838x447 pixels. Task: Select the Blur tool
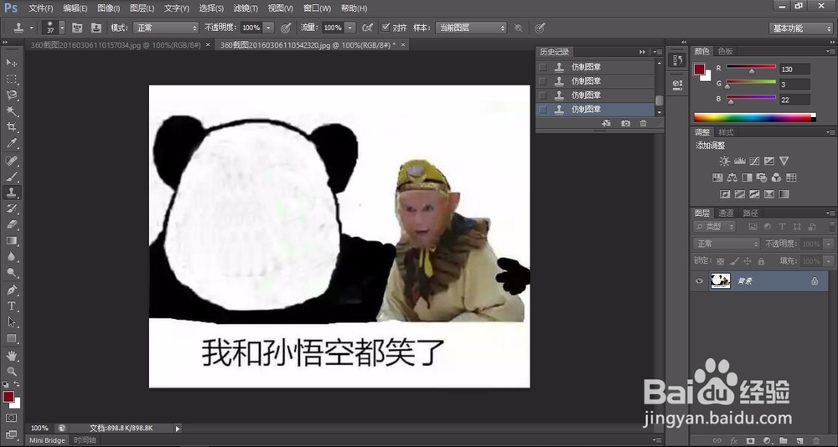pos(12,257)
